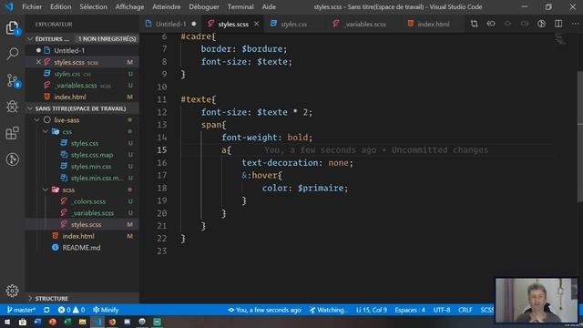Image resolution: width=583 pixels, height=328 pixels.
Task: Click the Minify status bar button
Action: pyautogui.click(x=106, y=310)
